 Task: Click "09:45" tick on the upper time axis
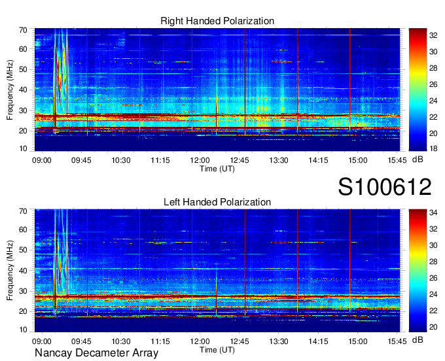pos(81,160)
